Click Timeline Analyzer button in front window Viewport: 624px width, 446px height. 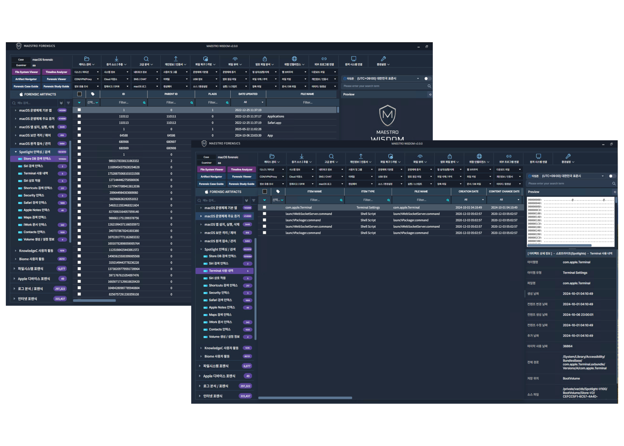(x=242, y=169)
